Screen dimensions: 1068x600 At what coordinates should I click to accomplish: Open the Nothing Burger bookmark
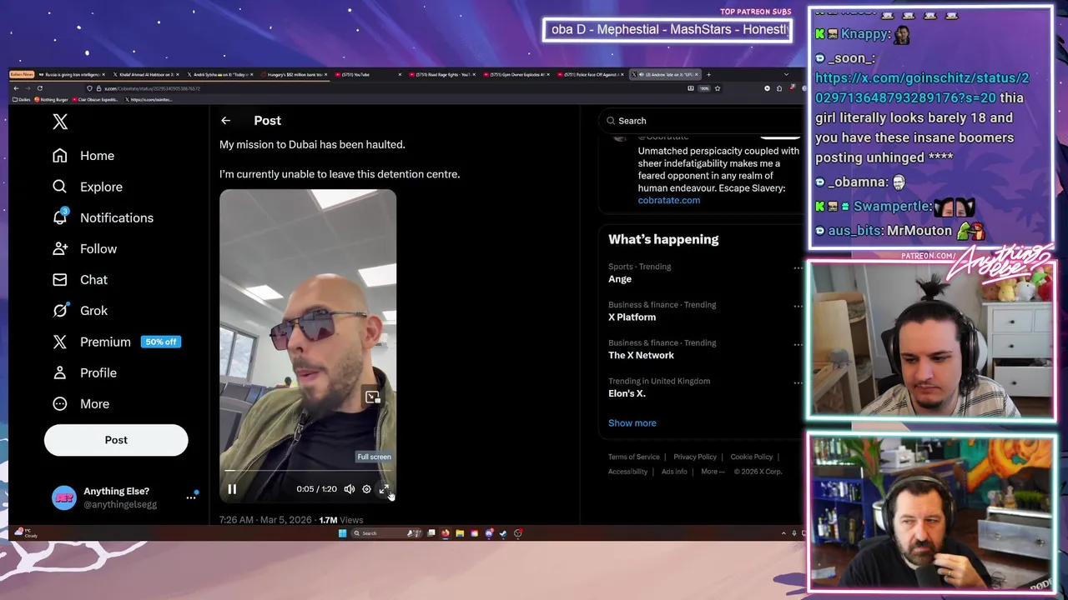coord(52,99)
